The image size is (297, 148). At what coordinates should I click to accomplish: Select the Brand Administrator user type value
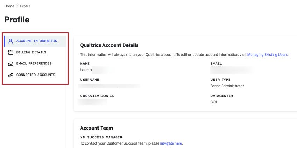pos(227,86)
